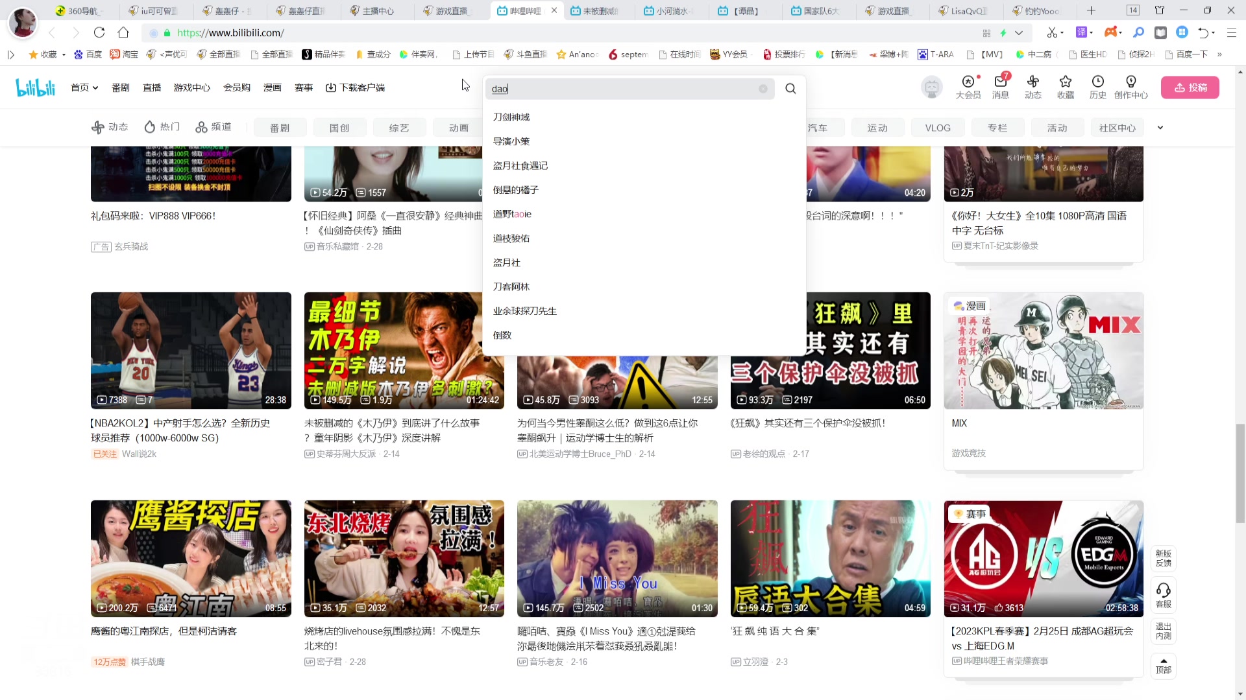Click the 客服 headset icon

tap(1164, 594)
